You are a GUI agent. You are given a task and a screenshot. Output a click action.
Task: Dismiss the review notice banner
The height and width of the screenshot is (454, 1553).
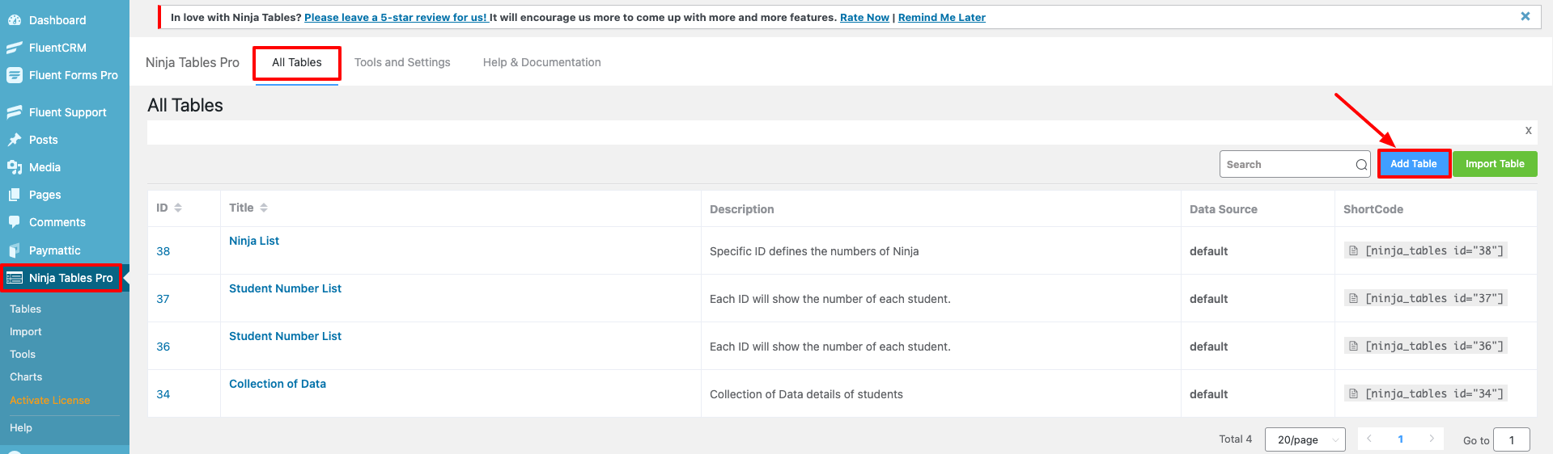(1525, 16)
